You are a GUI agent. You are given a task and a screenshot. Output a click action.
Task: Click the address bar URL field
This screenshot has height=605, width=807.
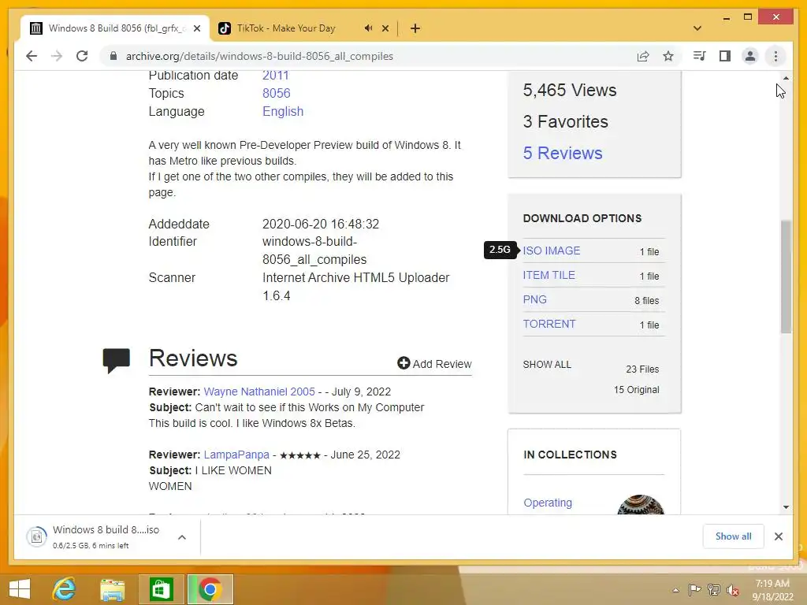259,56
